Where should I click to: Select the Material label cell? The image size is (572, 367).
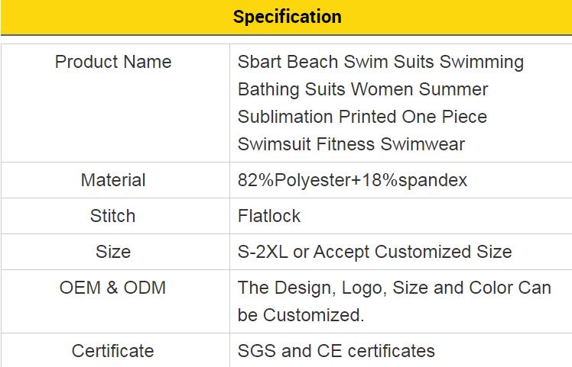(113, 180)
